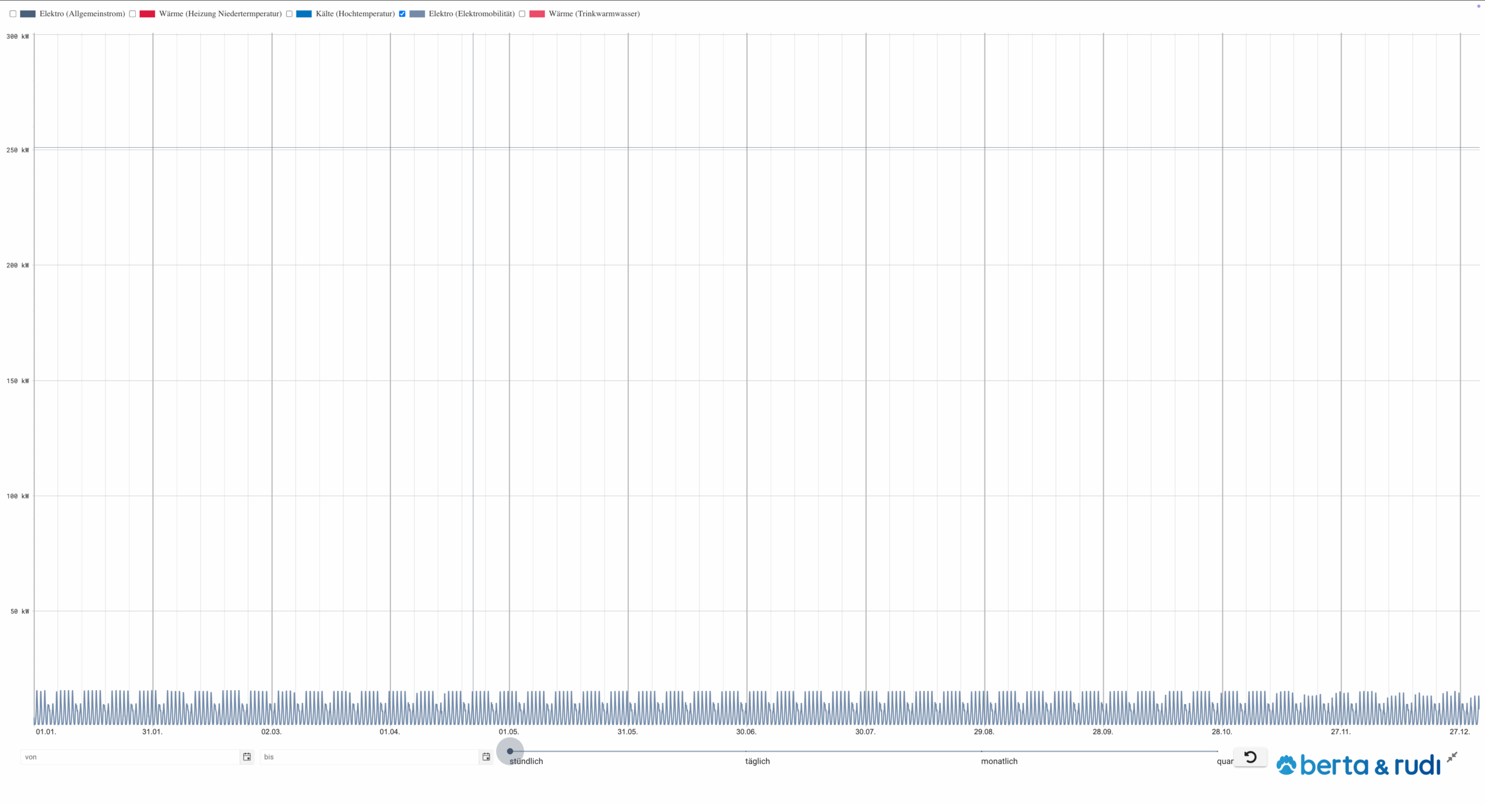Click the 'Elektro (Elektromobilität)' legend label
The image size is (1485, 805).
(472, 14)
